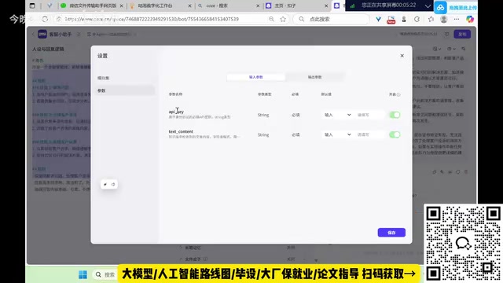The width and height of the screenshot is (503, 283).
Task: Switch to 咕泡数字化工作台 browser tab
Action: click(x=155, y=6)
